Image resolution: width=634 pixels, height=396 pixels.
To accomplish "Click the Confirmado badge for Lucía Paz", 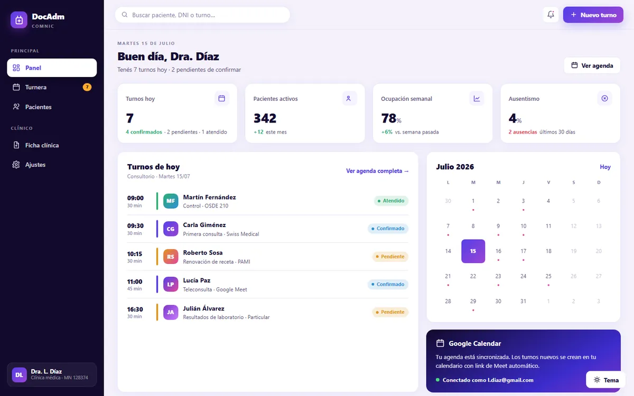I will pos(388,284).
